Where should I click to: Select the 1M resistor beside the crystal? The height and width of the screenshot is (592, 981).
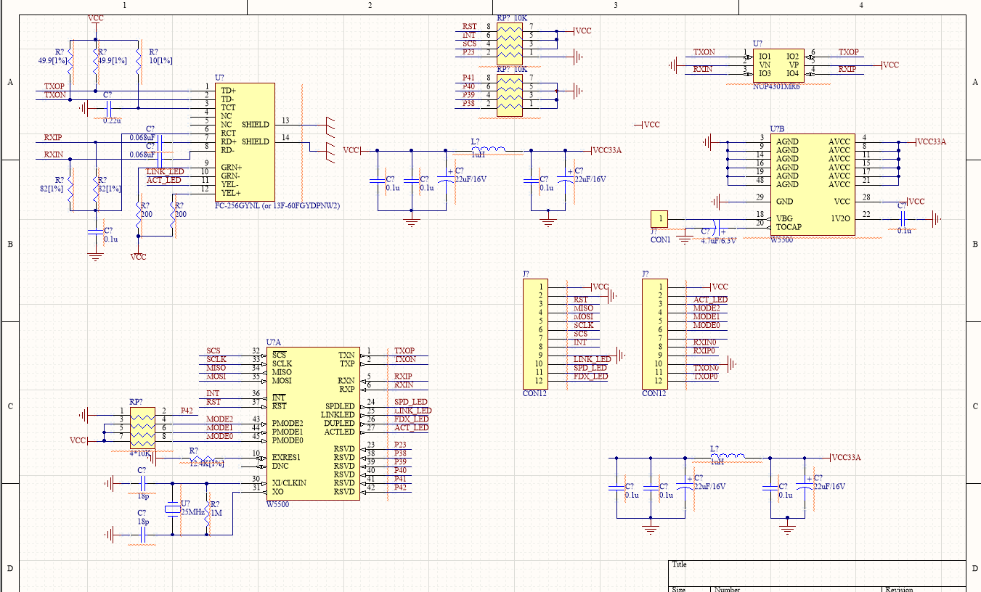208,514
